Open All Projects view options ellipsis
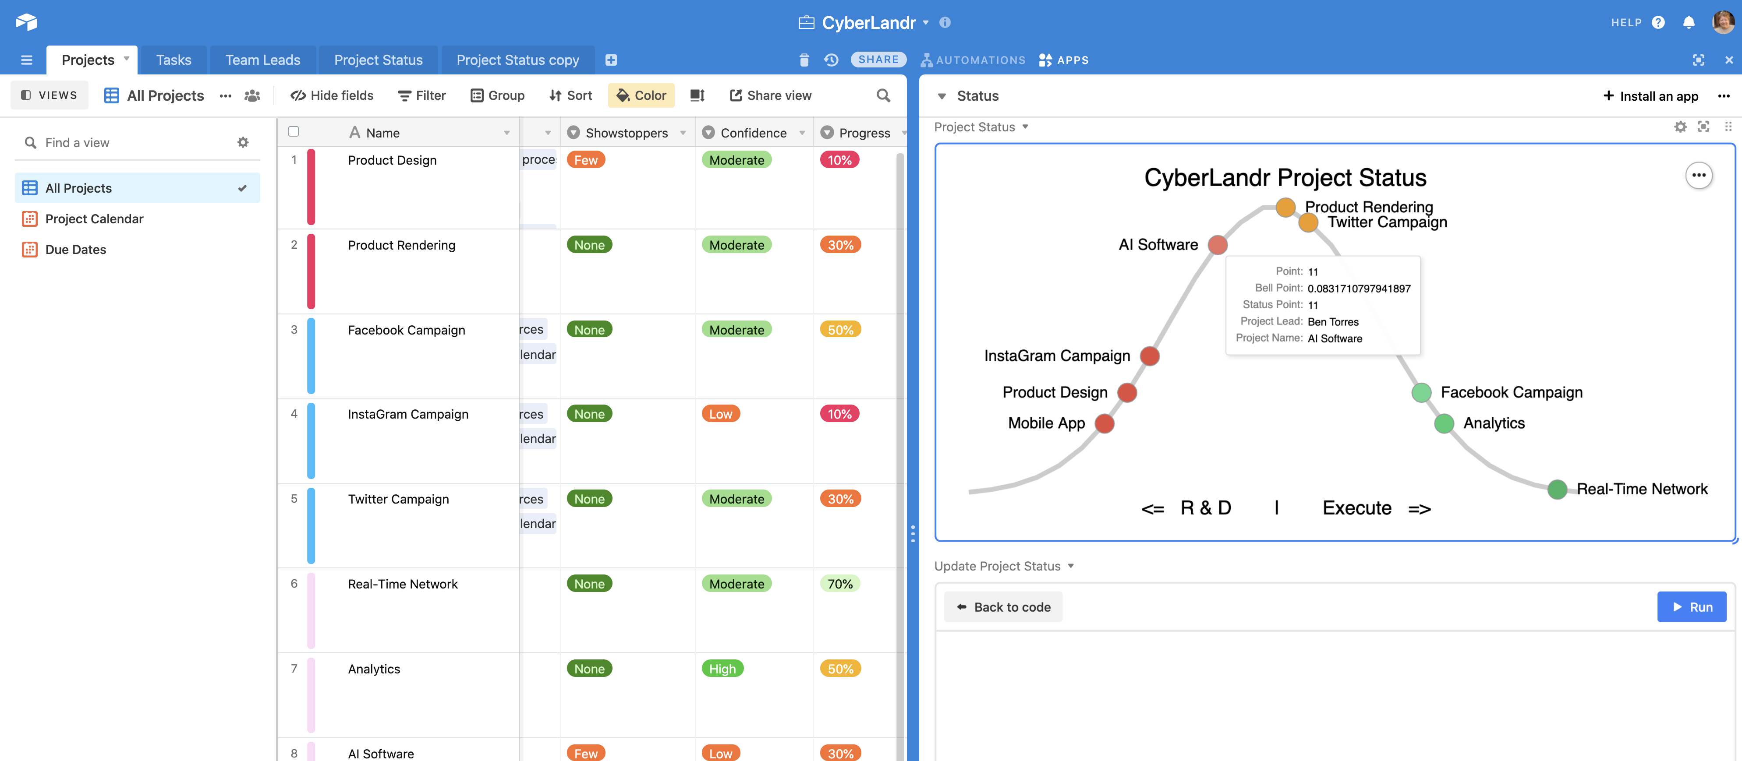The image size is (1742, 761). [225, 95]
